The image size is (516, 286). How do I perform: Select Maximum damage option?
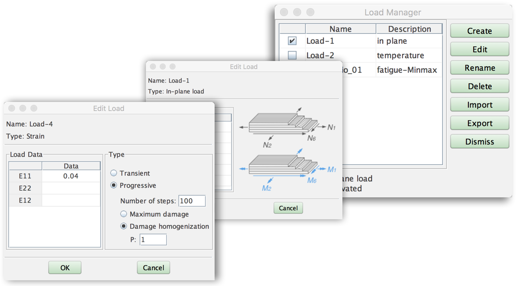(124, 214)
